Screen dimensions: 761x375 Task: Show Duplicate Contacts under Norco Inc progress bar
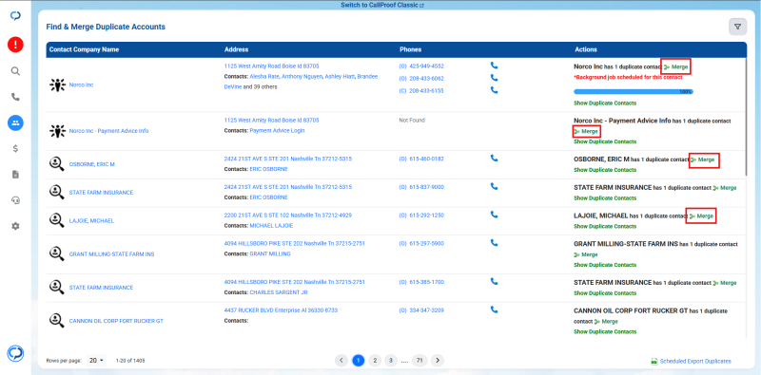pos(605,103)
